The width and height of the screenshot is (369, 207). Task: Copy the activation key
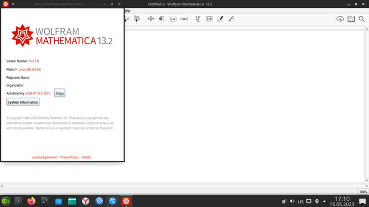tap(60, 93)
